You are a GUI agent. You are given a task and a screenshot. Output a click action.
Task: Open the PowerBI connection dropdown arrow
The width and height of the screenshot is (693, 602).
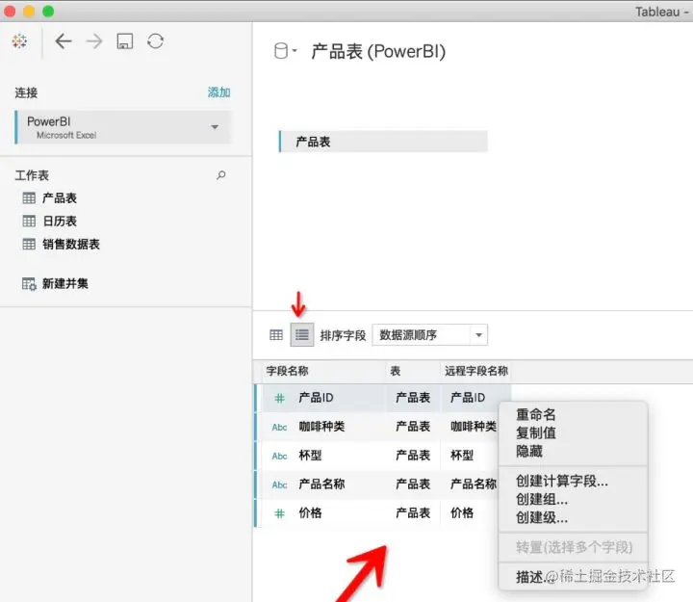point(215,127)
